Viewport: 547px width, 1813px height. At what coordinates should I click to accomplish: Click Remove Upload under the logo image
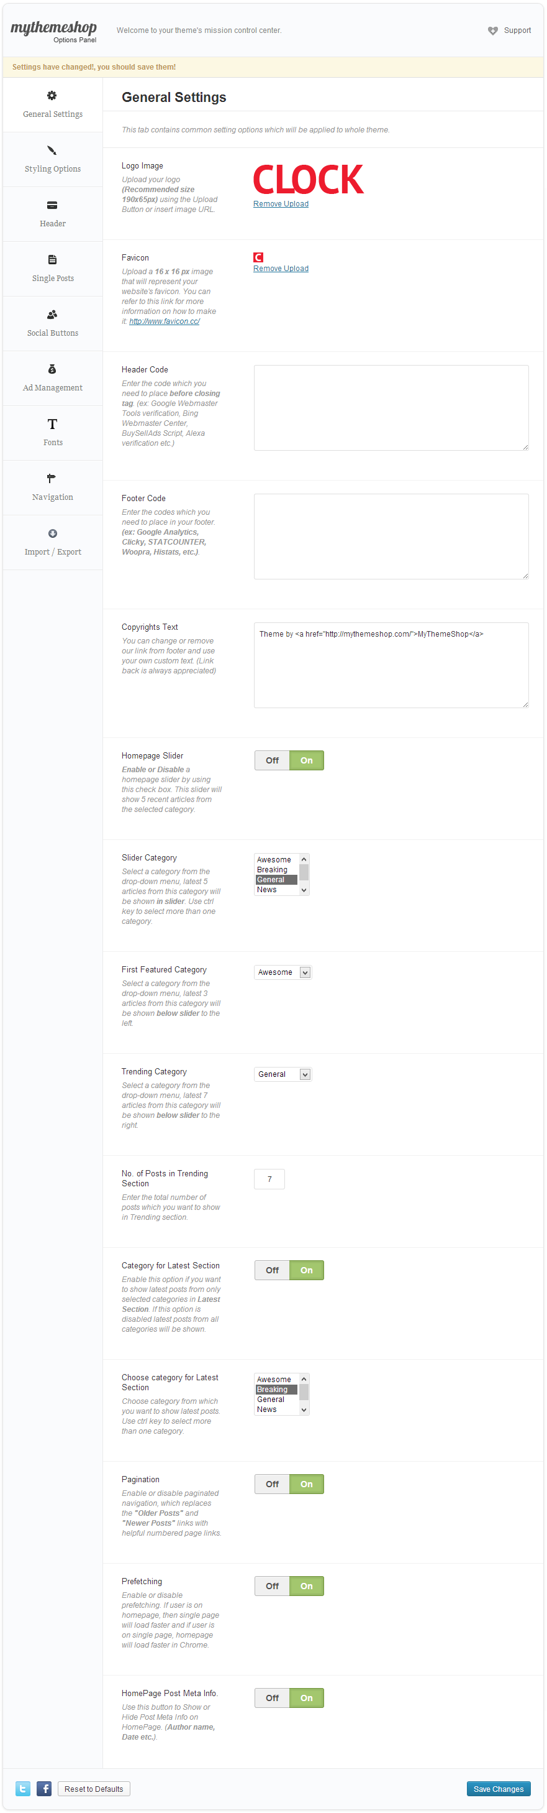(x=281, y=204)
